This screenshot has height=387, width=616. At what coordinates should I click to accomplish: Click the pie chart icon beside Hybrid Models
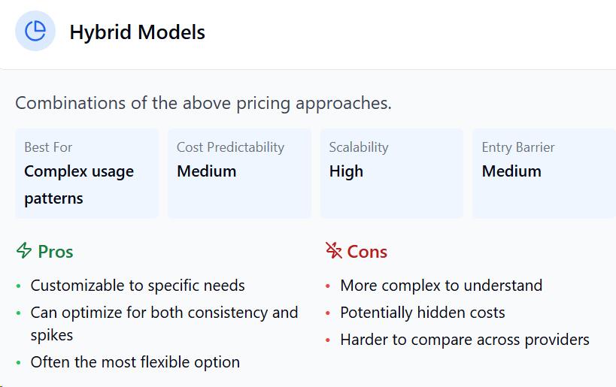coord(35,31)
